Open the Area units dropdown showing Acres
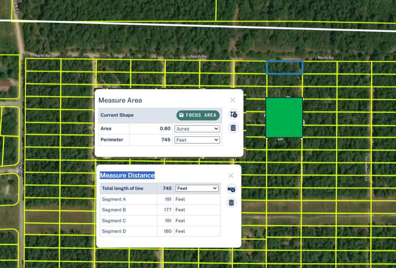 click(197, 129)
